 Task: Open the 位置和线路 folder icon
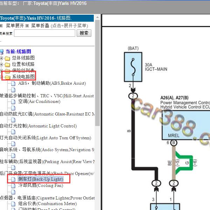point(7,65)
